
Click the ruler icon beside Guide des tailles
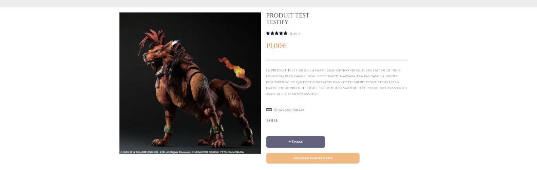coord(269,109)
